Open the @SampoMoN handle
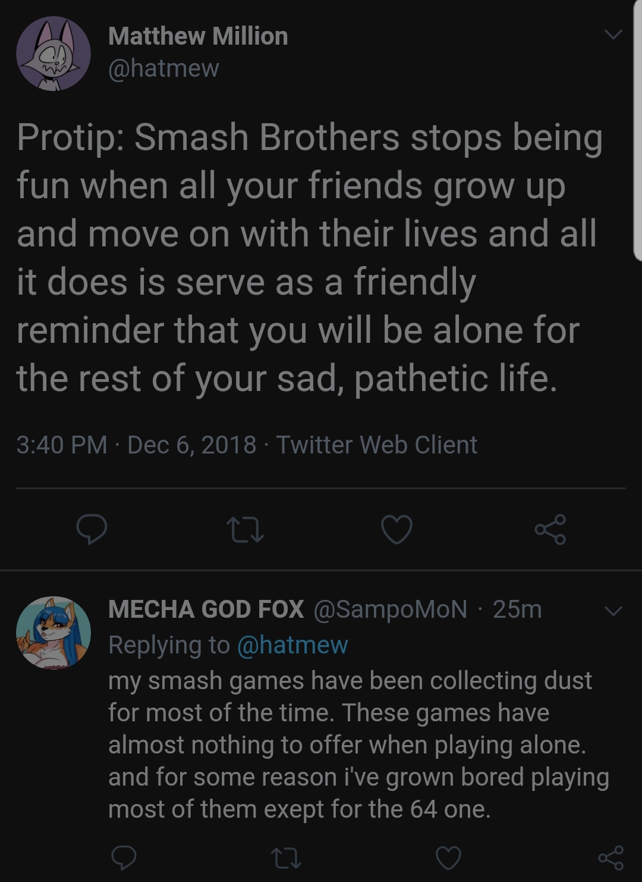The width and height of the screenshot is (642, 882). tap(390, 609)
